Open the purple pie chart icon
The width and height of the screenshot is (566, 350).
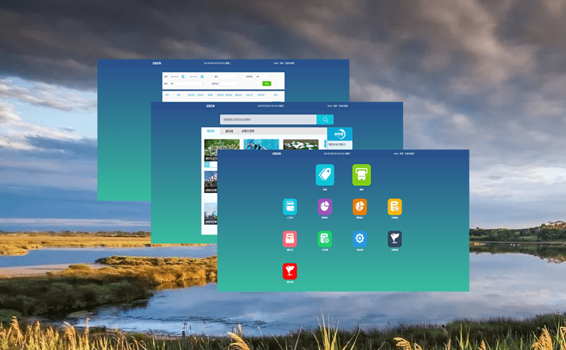click(x=325, y=206)
